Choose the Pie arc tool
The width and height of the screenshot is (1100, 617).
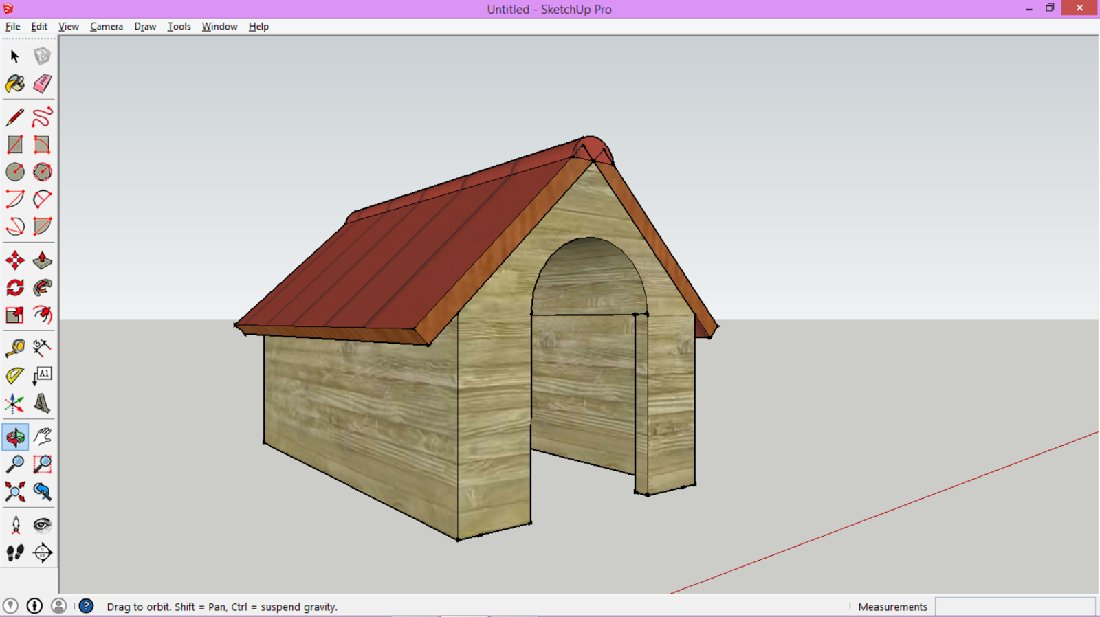coord(42,226)
